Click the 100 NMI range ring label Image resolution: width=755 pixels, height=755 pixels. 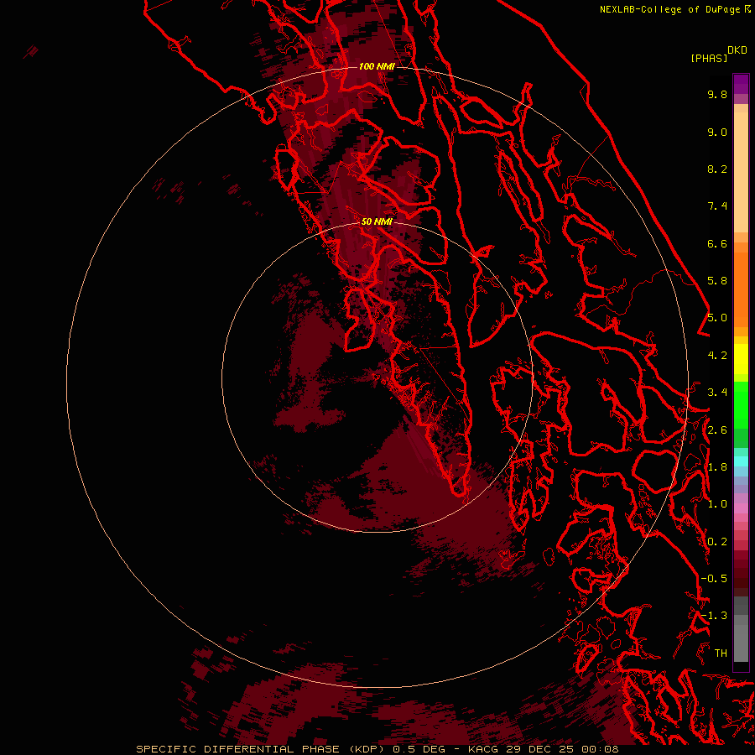pyautogui.click(x=377, y=66)
